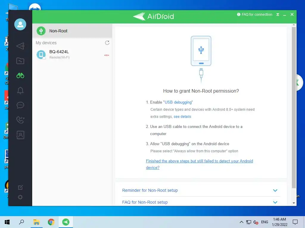This screenshot has height=228, width=305.
Task: Select the Non-Root header item
Action: point(72,31)
